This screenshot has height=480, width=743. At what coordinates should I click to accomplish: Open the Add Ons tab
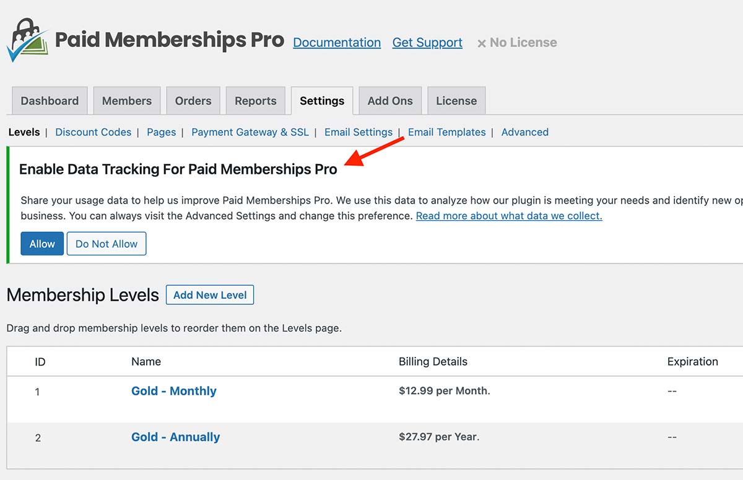coord(389,100)
